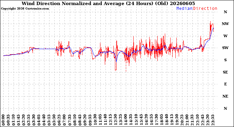Click the 21:35 time axis label

(192, 120)
